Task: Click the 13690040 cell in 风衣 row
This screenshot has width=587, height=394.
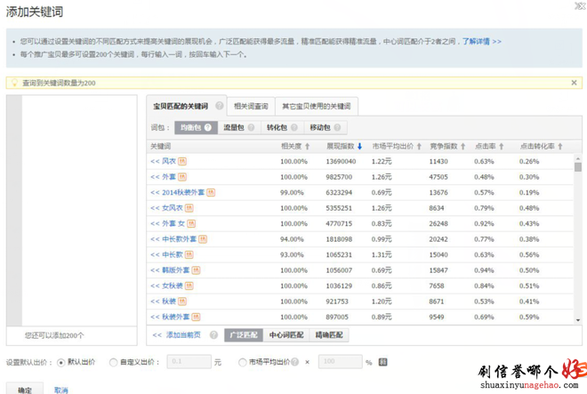Action: (x=341, y=161)
